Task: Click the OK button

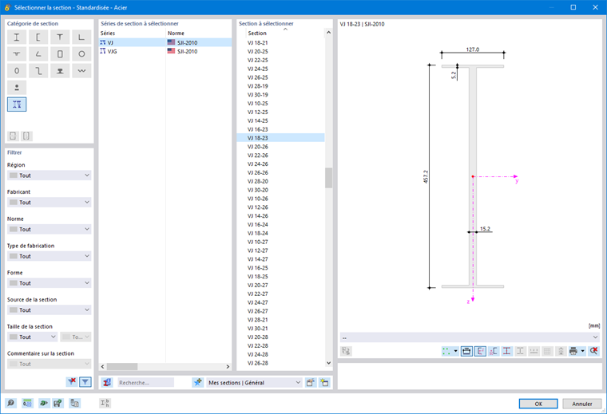Action: pyautogui.click(x=538, y=404)
